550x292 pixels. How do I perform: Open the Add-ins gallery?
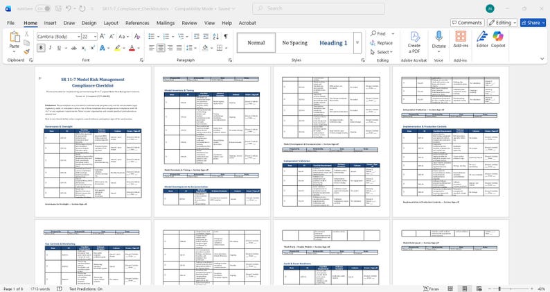461,40
